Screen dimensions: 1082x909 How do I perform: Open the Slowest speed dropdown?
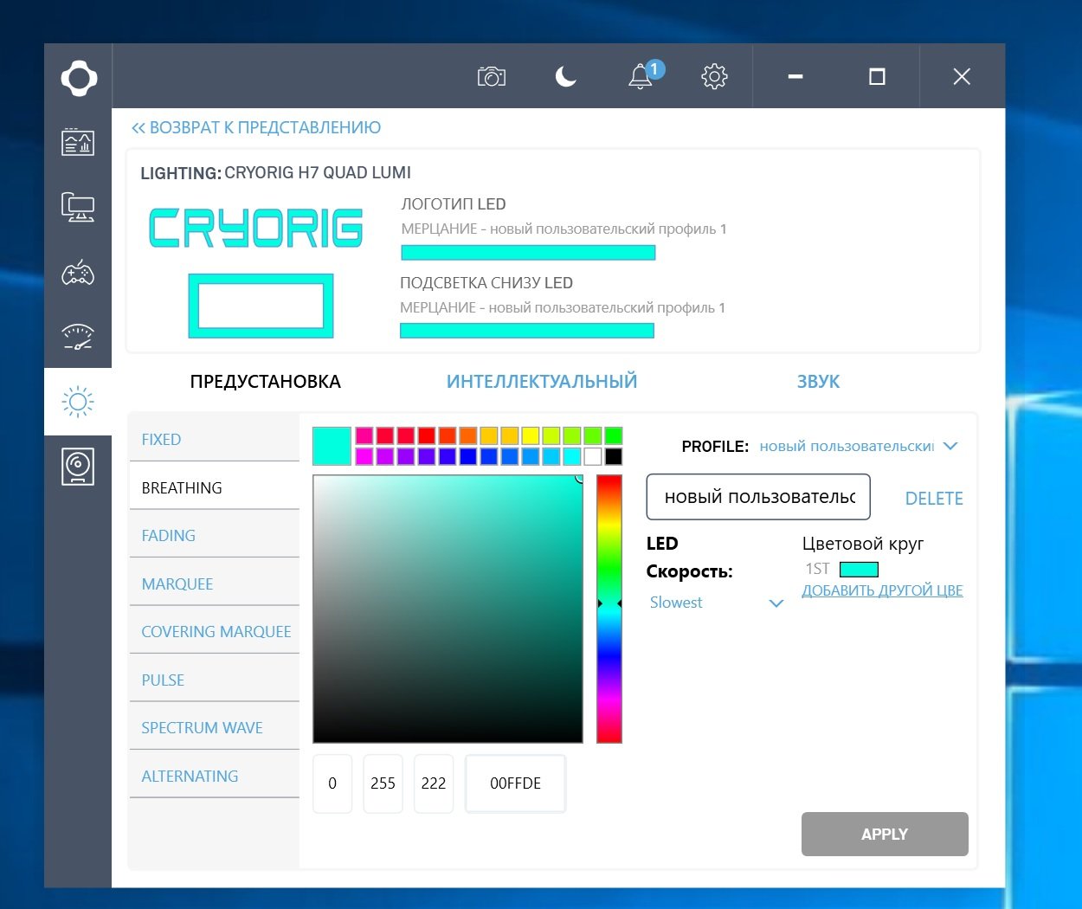pos(717,603)
